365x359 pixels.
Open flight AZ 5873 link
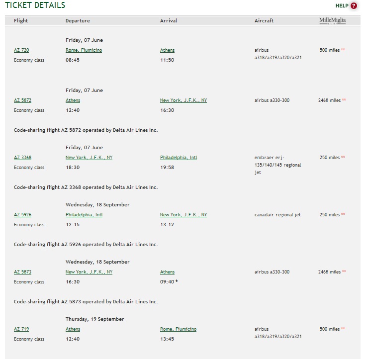(22, 272)
